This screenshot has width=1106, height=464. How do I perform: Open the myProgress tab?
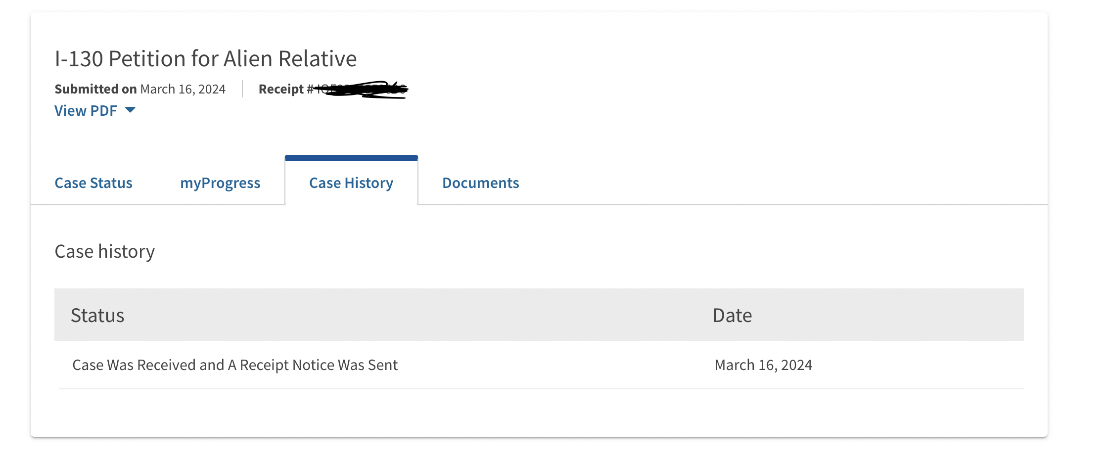point(220,183)
